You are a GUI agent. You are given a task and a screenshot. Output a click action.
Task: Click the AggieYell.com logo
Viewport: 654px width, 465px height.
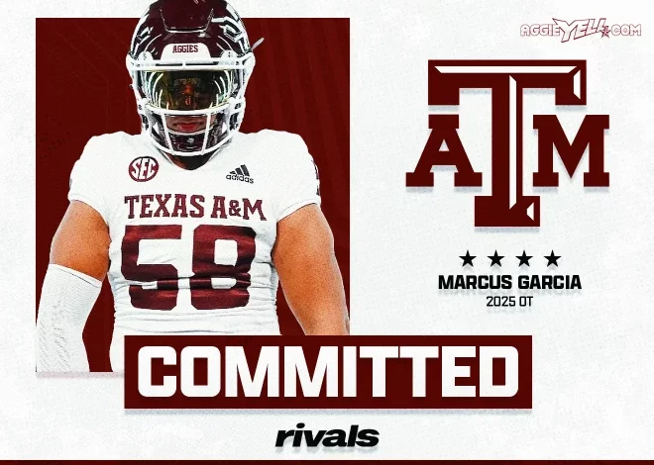[x=580, y=31]
